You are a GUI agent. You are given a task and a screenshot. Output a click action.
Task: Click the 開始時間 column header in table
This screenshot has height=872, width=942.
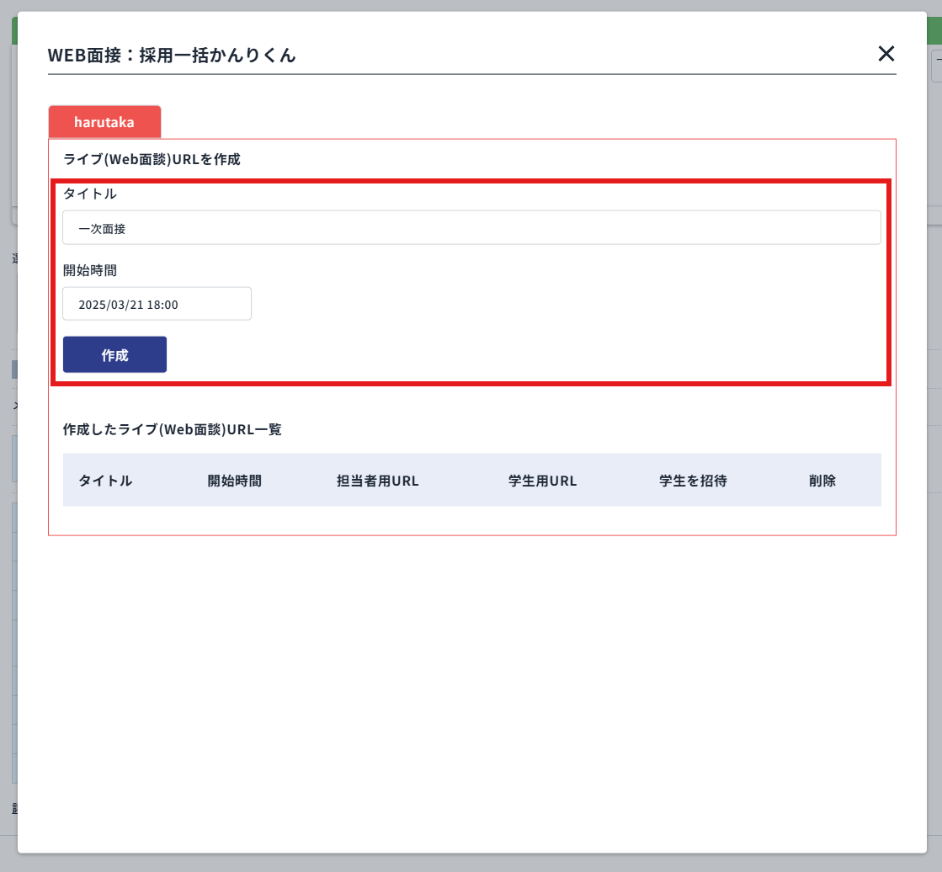[x=234, y=481]
